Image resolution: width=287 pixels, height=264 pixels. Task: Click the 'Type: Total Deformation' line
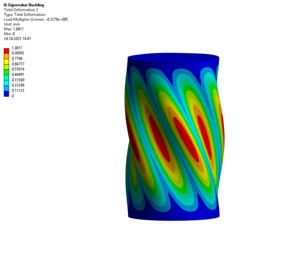pyautogui.click(x=24, y=15)
